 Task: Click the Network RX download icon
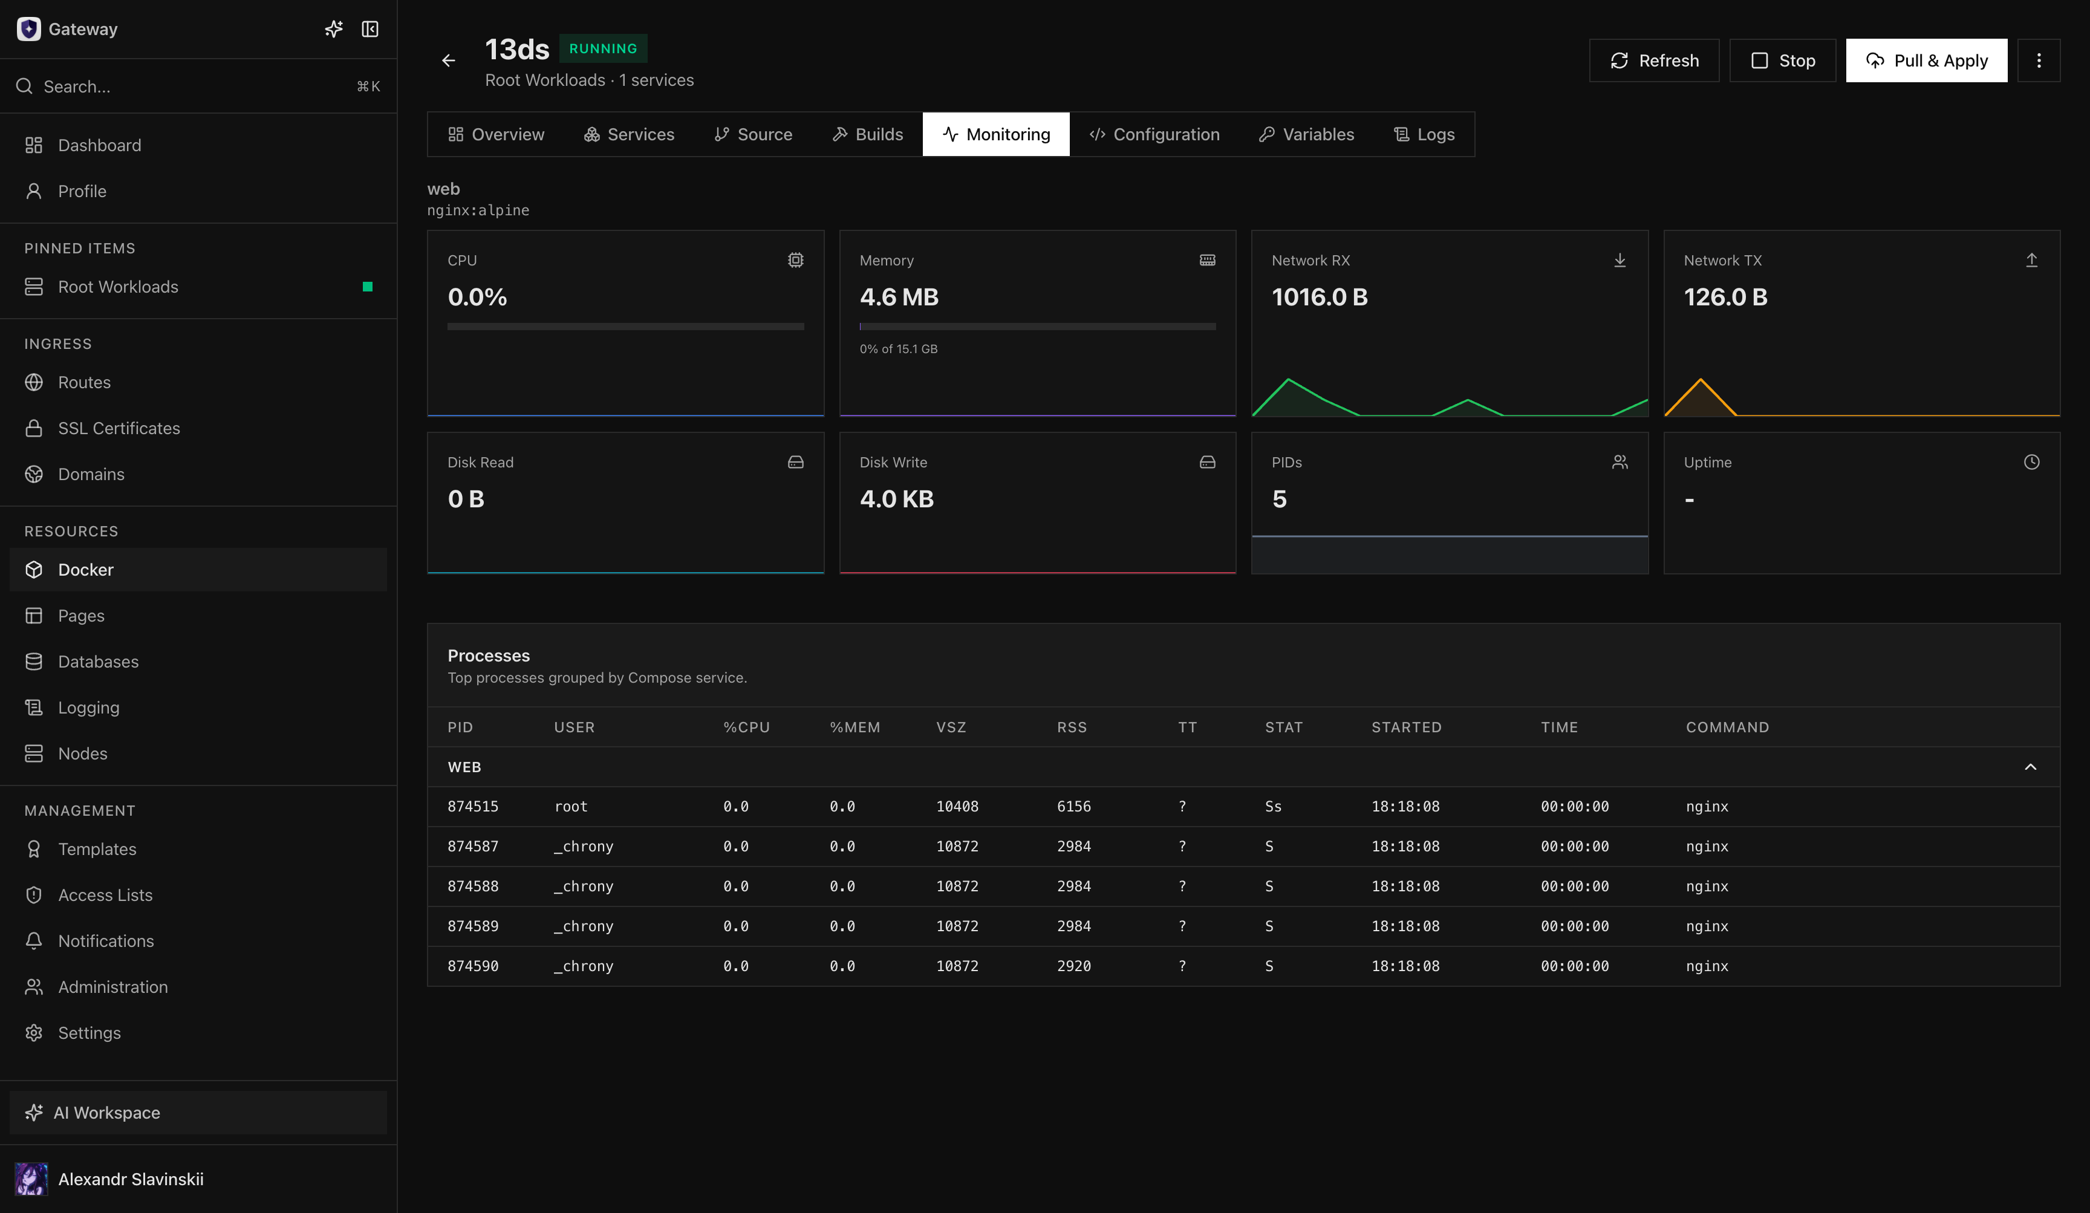tap(1619, 261)
